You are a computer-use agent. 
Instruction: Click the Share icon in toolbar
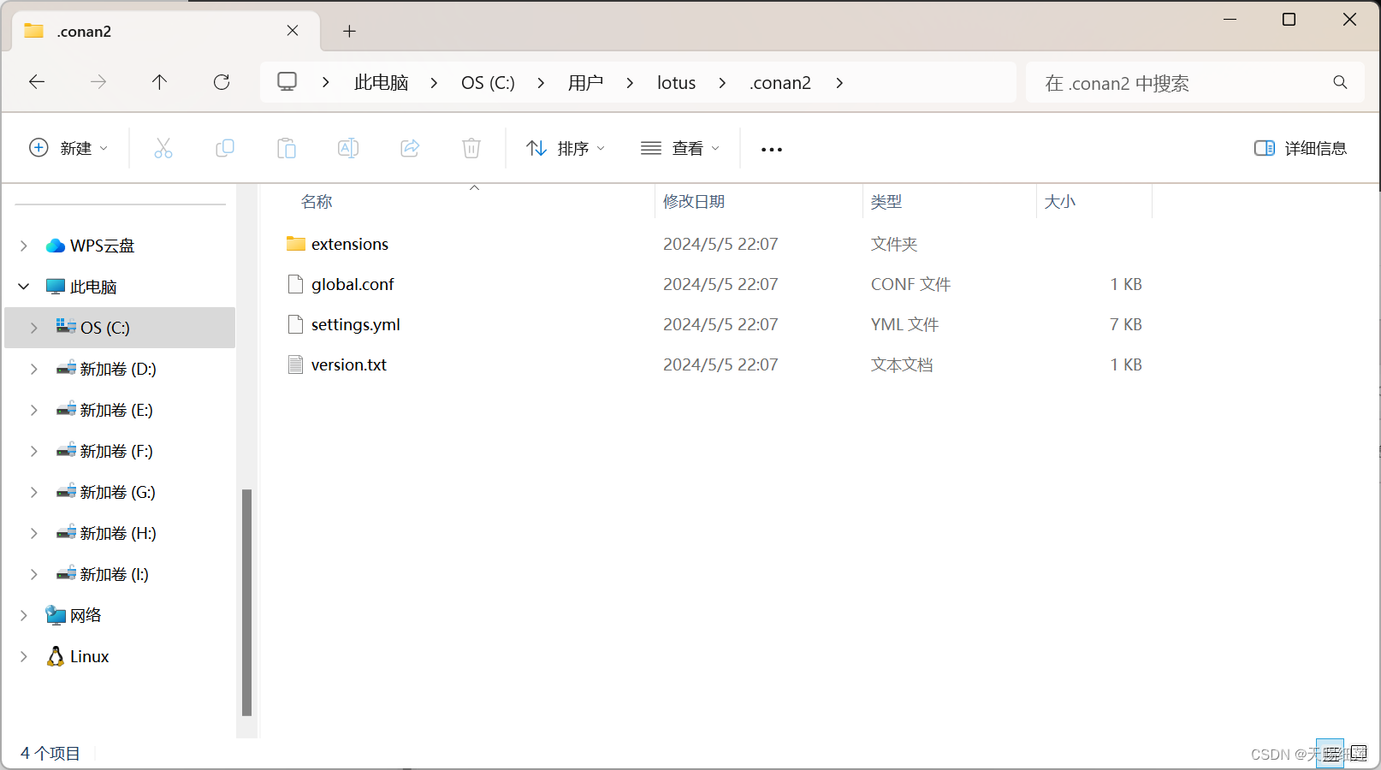pyautogui.click(x=410, y=148)
